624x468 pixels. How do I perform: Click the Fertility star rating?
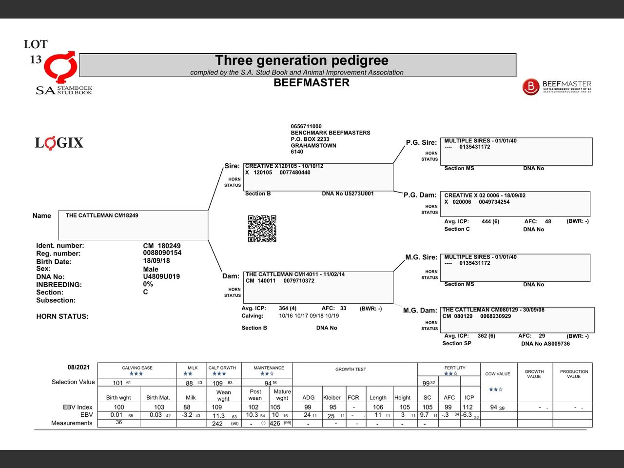coord(450,374)
